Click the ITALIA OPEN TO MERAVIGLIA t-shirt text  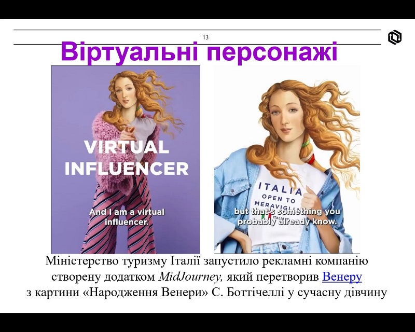pos(279,196)
